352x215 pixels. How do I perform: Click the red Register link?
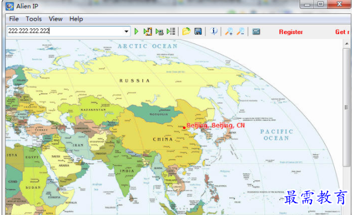[291, 32]
